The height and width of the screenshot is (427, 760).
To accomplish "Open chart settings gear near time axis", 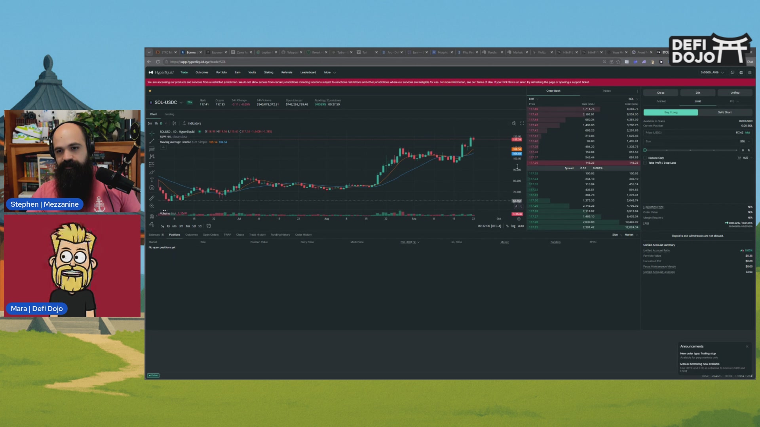I will tap(519, 219).
